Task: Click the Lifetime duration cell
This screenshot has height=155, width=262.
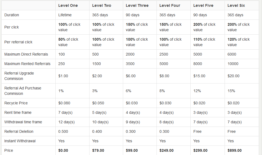Action: click(65, 15)
